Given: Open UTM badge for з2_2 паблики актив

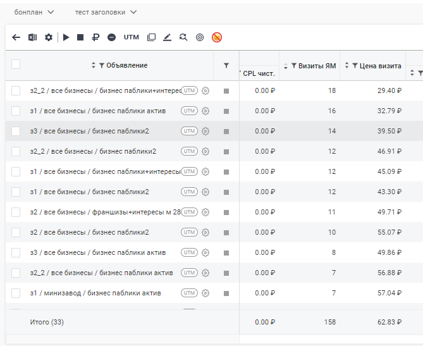Looking at the screenshot, I should [190, 273].
